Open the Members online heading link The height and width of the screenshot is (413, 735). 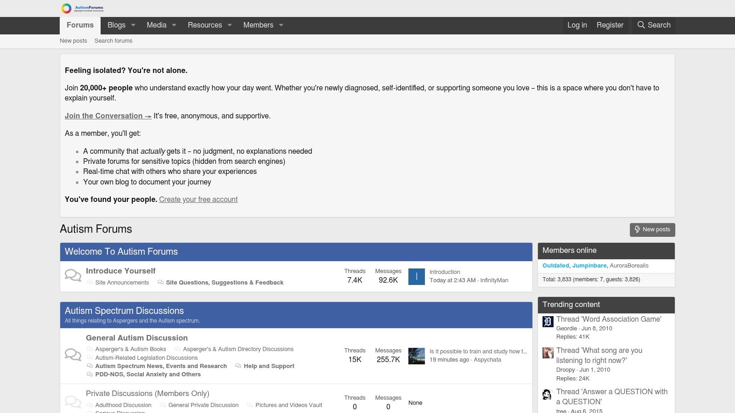pyautogui.click(x=570, y=251)
